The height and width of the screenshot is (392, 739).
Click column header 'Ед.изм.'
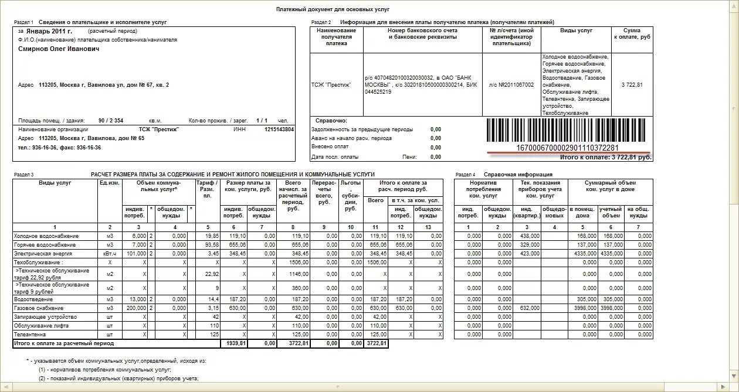(110, 183)
